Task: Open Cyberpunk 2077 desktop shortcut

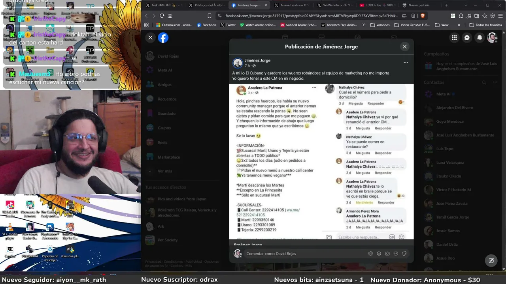Action: click(x=70, y=209)
